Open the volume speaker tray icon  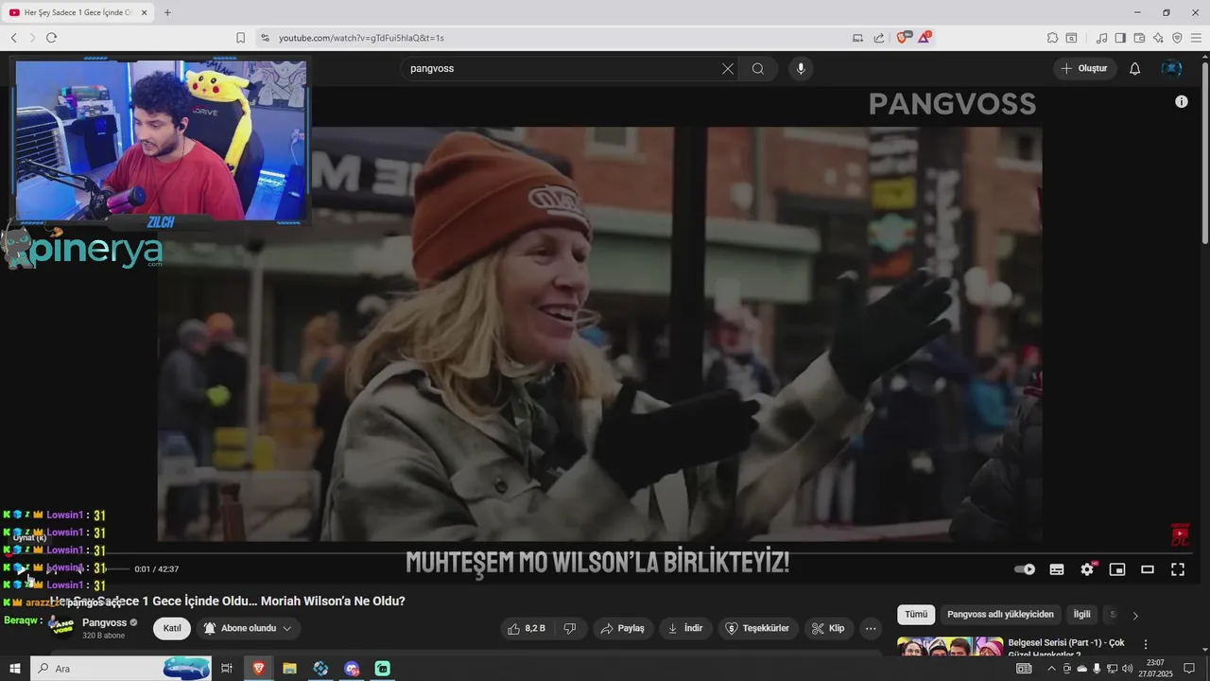click(x=1127, y=669)
